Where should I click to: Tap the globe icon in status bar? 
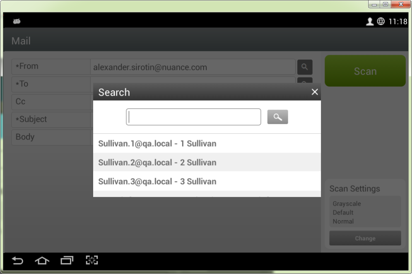coord(381,22)
